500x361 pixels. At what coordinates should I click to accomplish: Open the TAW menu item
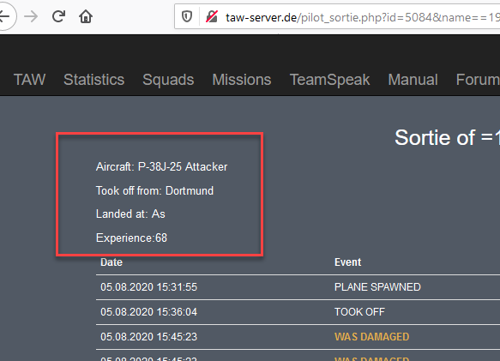pyautogui.click(x=30, y=80)
